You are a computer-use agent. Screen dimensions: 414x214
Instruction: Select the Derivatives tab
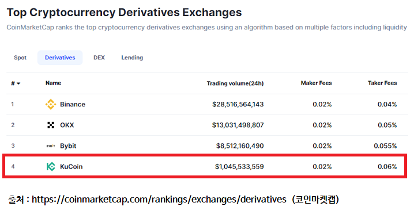[60, 58]
